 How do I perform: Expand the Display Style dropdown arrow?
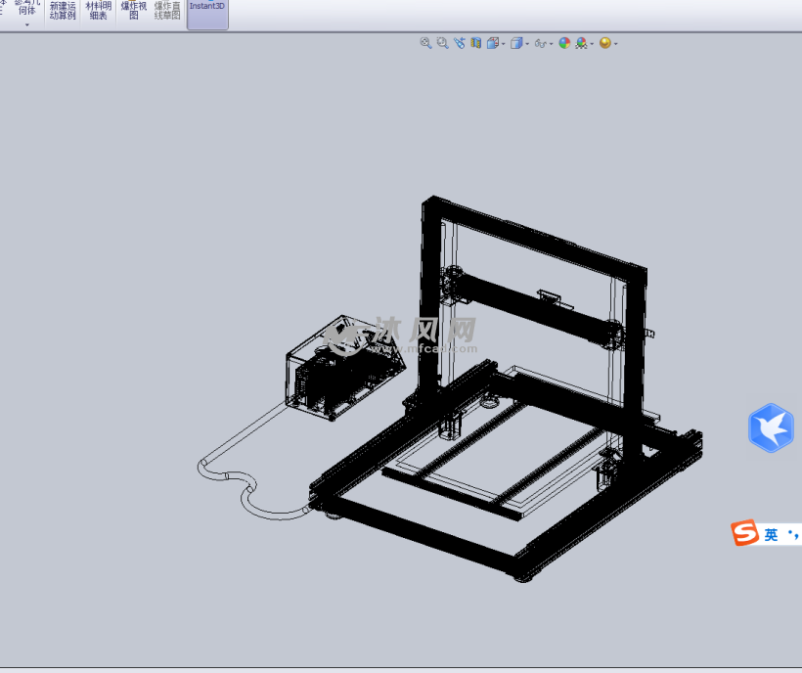click(527, 44)
